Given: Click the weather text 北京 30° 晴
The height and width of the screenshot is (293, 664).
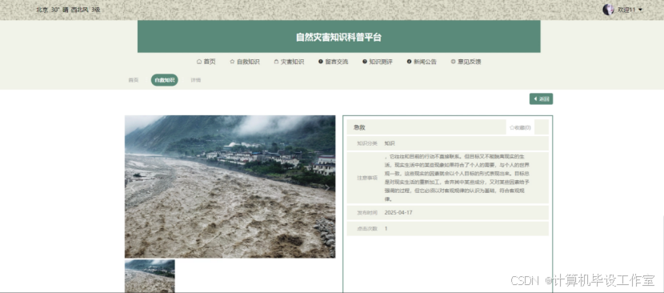Looking at the screenshot, I should (52, 10).
